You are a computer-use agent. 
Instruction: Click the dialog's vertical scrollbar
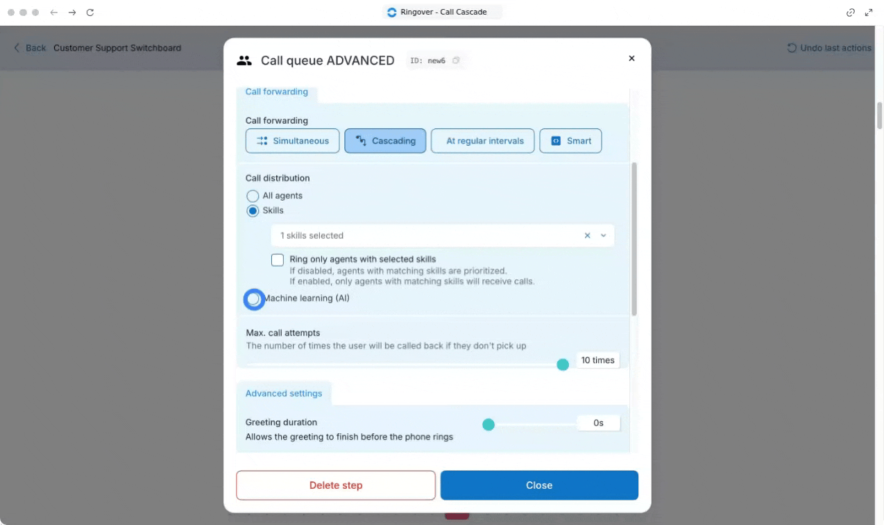[x=634, y=239]
